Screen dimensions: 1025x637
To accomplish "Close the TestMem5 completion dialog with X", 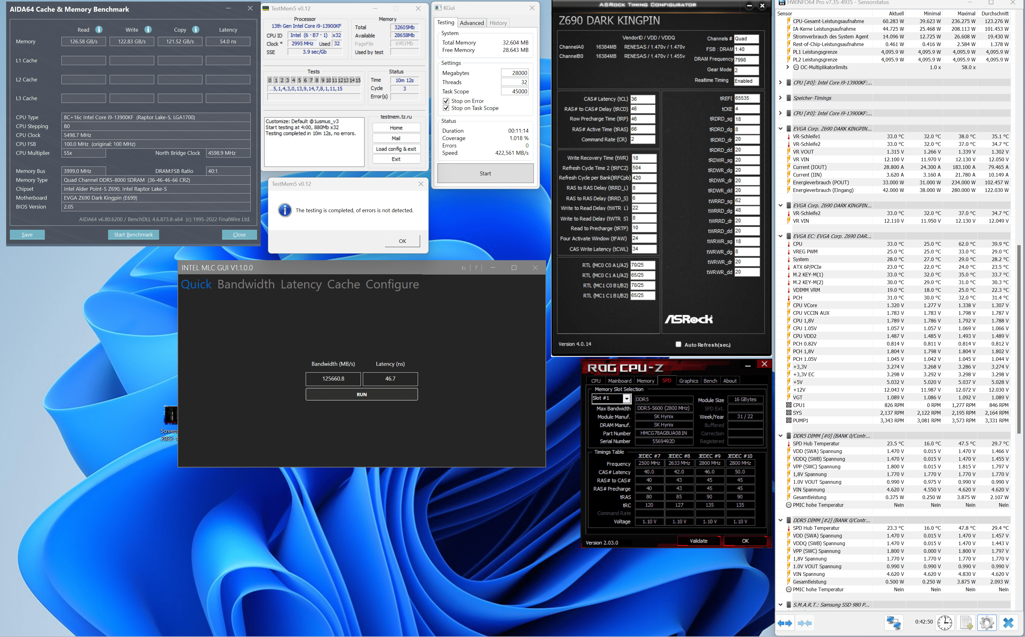I will click(x=421, y=184).
